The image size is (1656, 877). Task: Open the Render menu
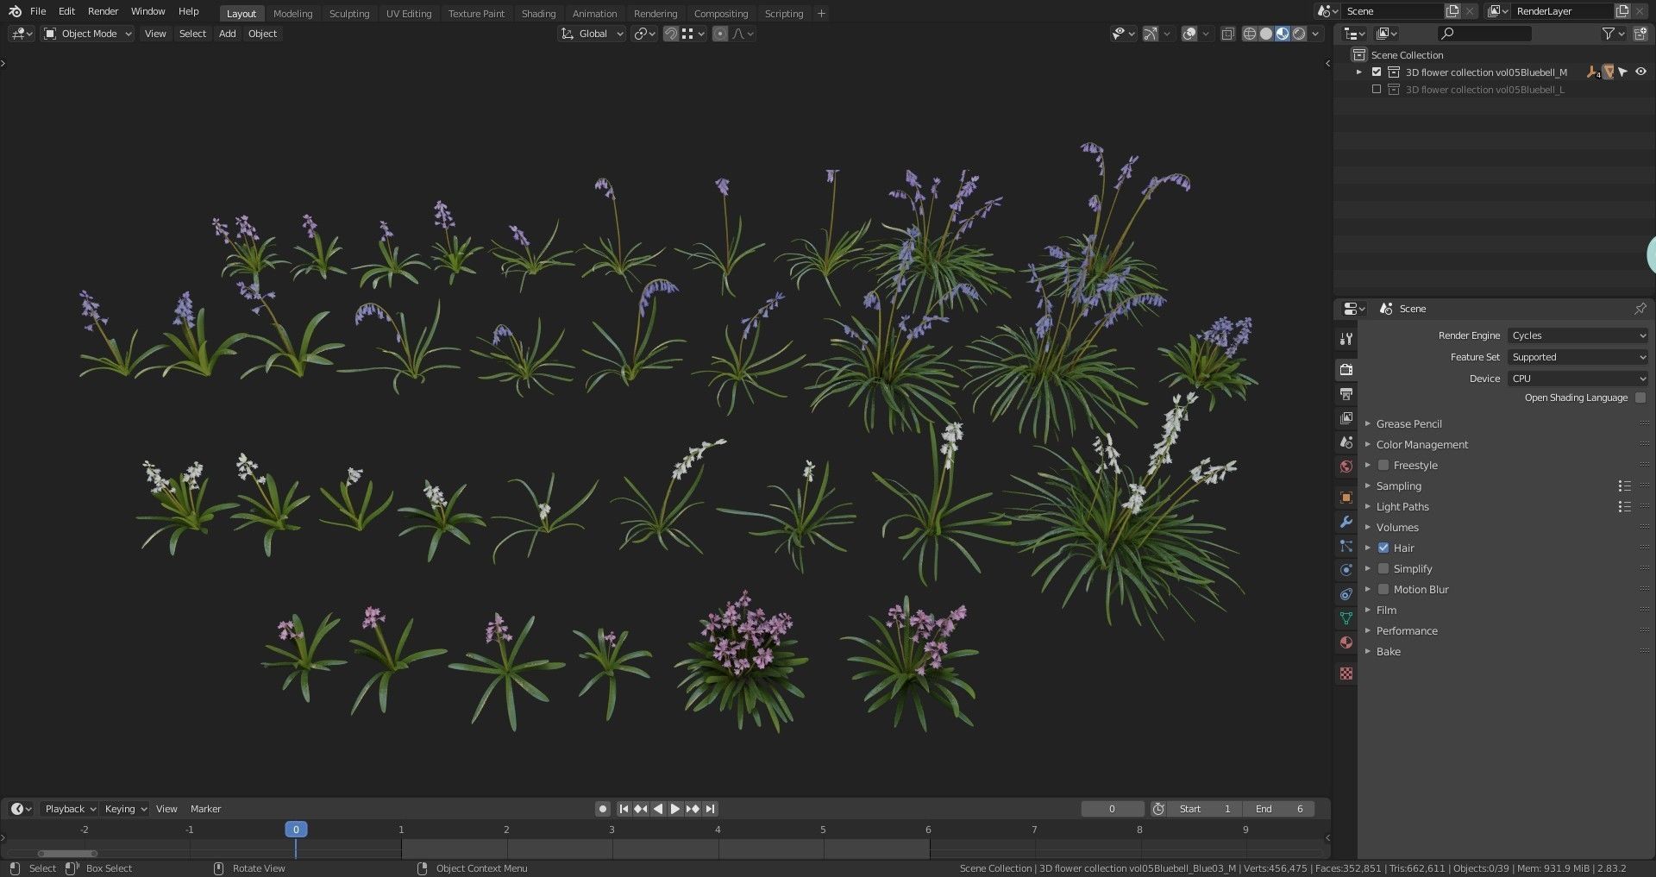(103, 11)
